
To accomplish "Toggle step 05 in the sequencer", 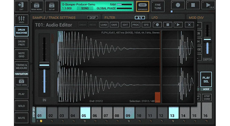I will [85, 112].
